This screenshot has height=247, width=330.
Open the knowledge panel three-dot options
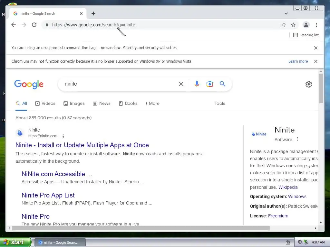tap(297, 139)
